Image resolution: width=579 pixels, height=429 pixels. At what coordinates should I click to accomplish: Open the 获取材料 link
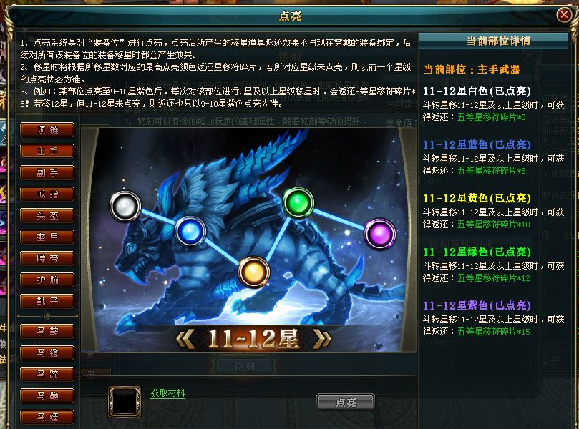167,393
